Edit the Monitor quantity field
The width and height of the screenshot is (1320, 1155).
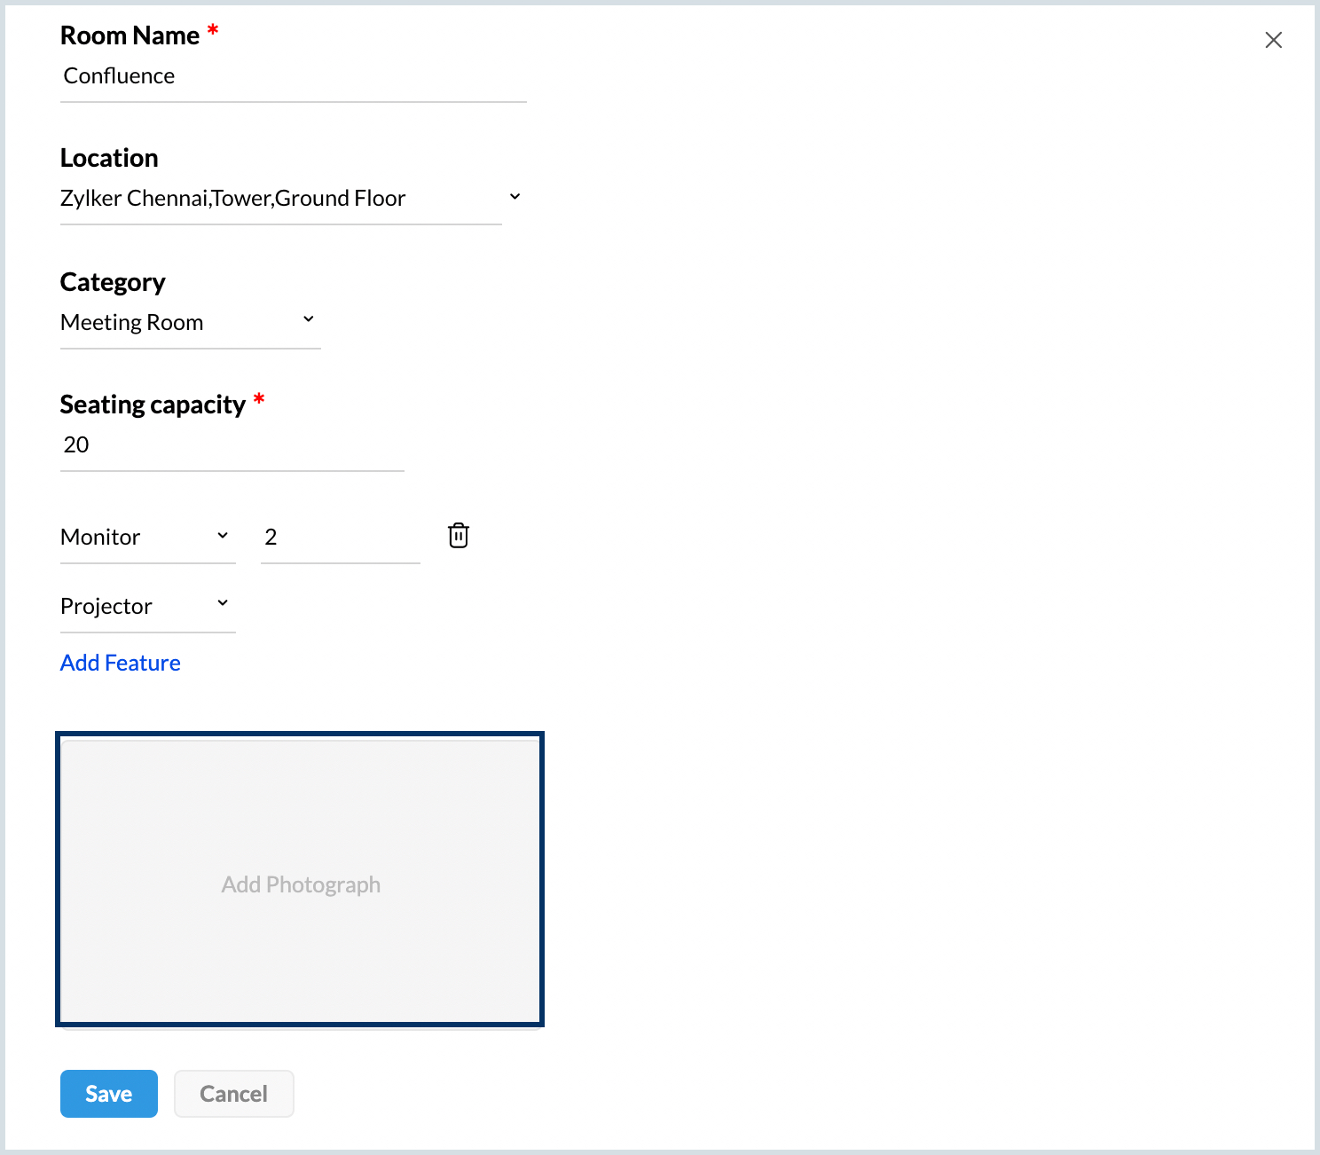pyautogui.click(x=341, y=537)
